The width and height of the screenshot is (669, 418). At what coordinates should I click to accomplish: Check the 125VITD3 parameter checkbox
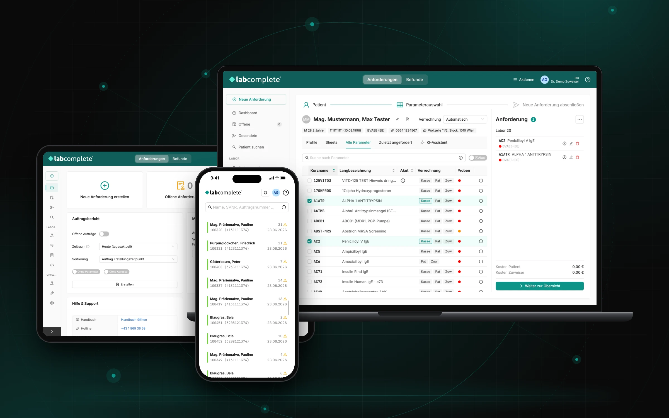pyautogui.click(x=309, y=181)
